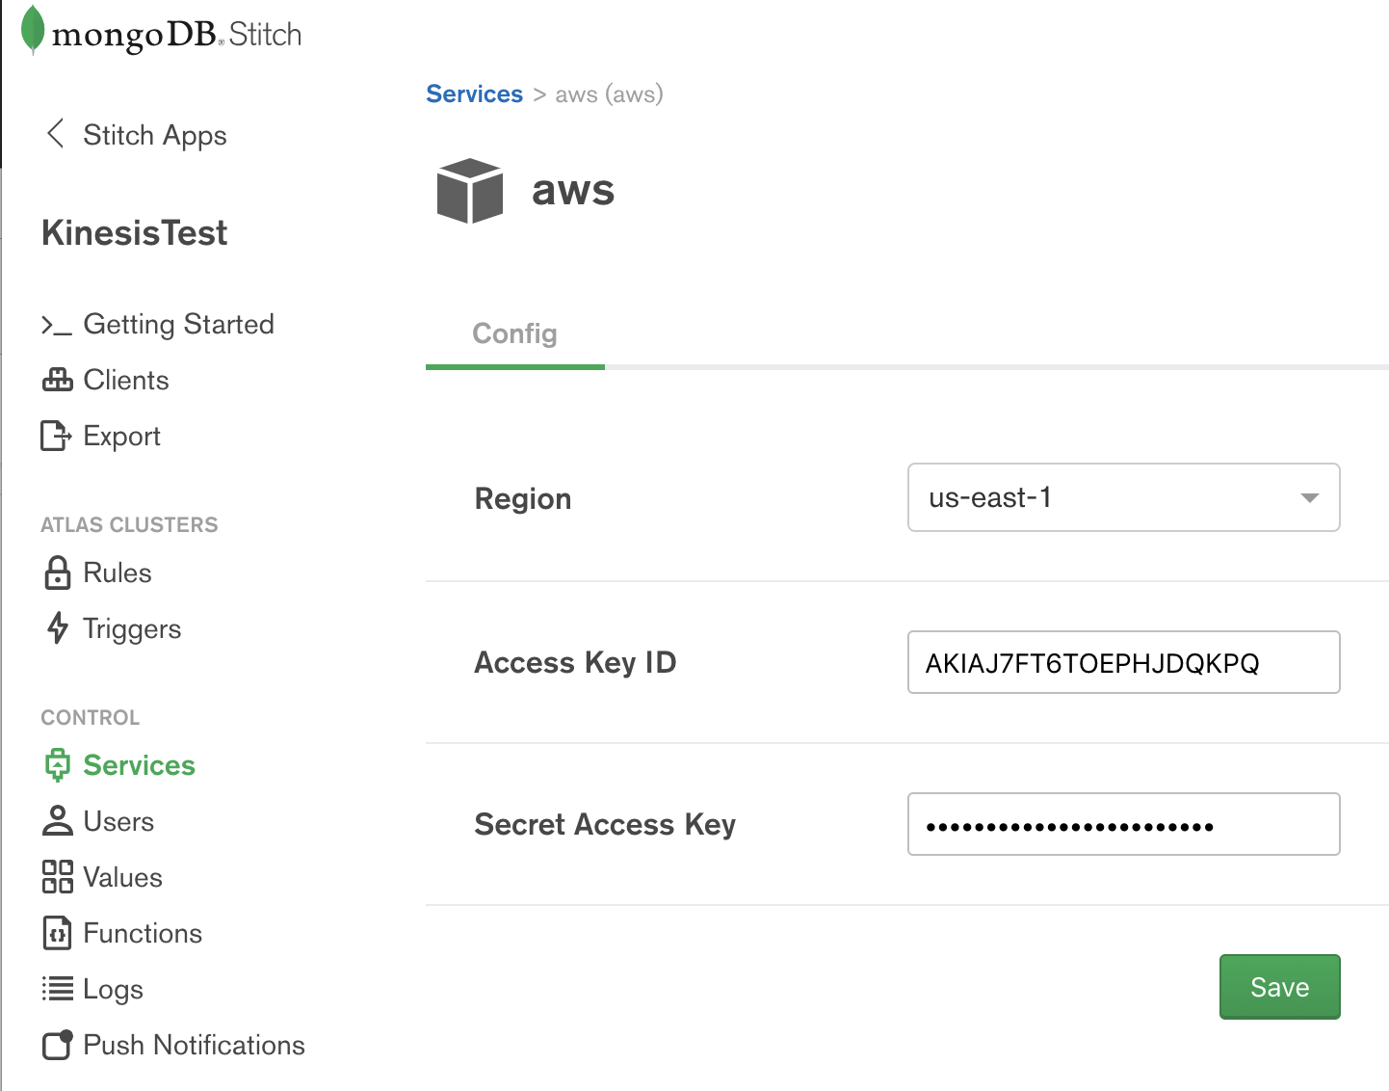Focus the Access Key ID field
The image size is (1389, 1091).
[x=1123, y=662]
